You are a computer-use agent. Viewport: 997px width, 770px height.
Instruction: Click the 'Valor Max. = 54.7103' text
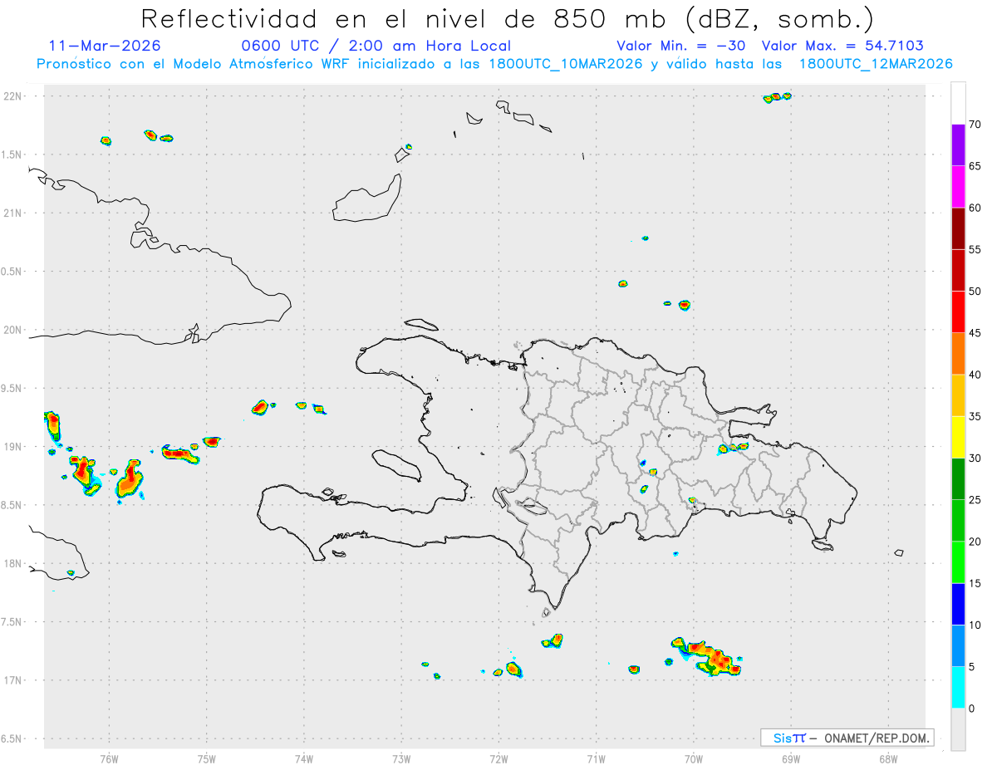[x=843, y=46]
